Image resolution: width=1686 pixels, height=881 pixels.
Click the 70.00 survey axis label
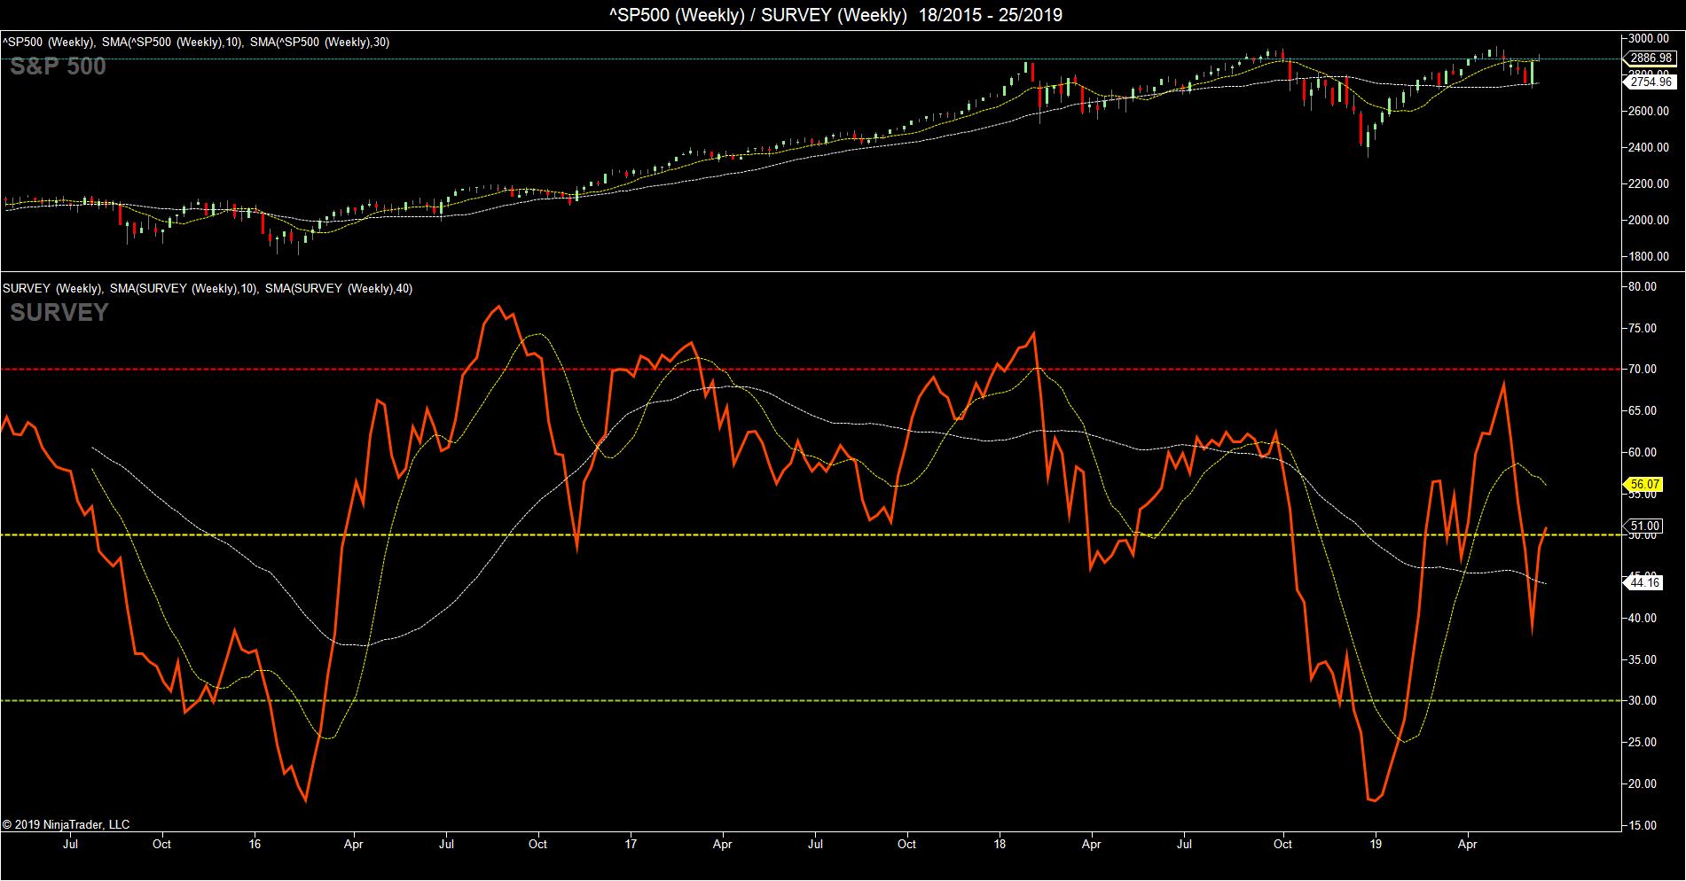coord(1644,370)
